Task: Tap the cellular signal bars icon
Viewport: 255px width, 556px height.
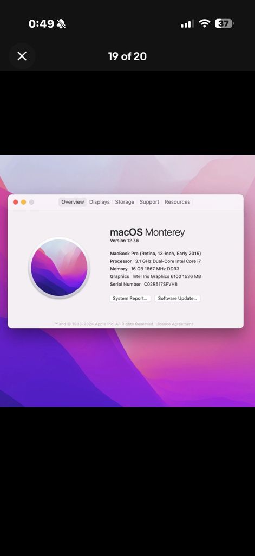Action: [x=187, y=24]
